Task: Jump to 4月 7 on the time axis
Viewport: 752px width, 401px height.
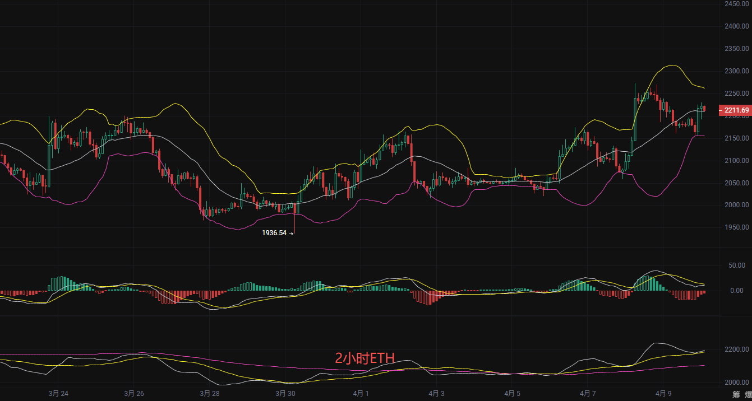Action: 587,393
